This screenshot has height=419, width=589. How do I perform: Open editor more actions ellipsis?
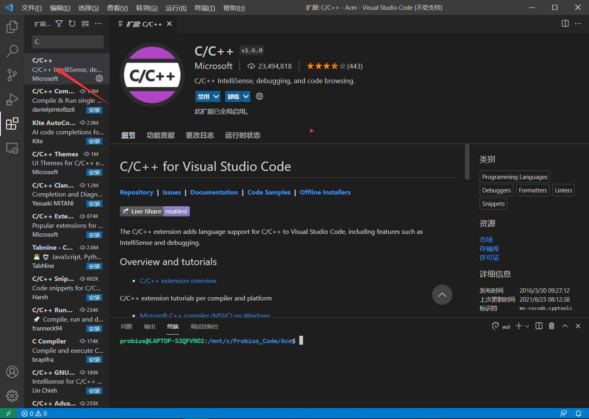[578, 24]
